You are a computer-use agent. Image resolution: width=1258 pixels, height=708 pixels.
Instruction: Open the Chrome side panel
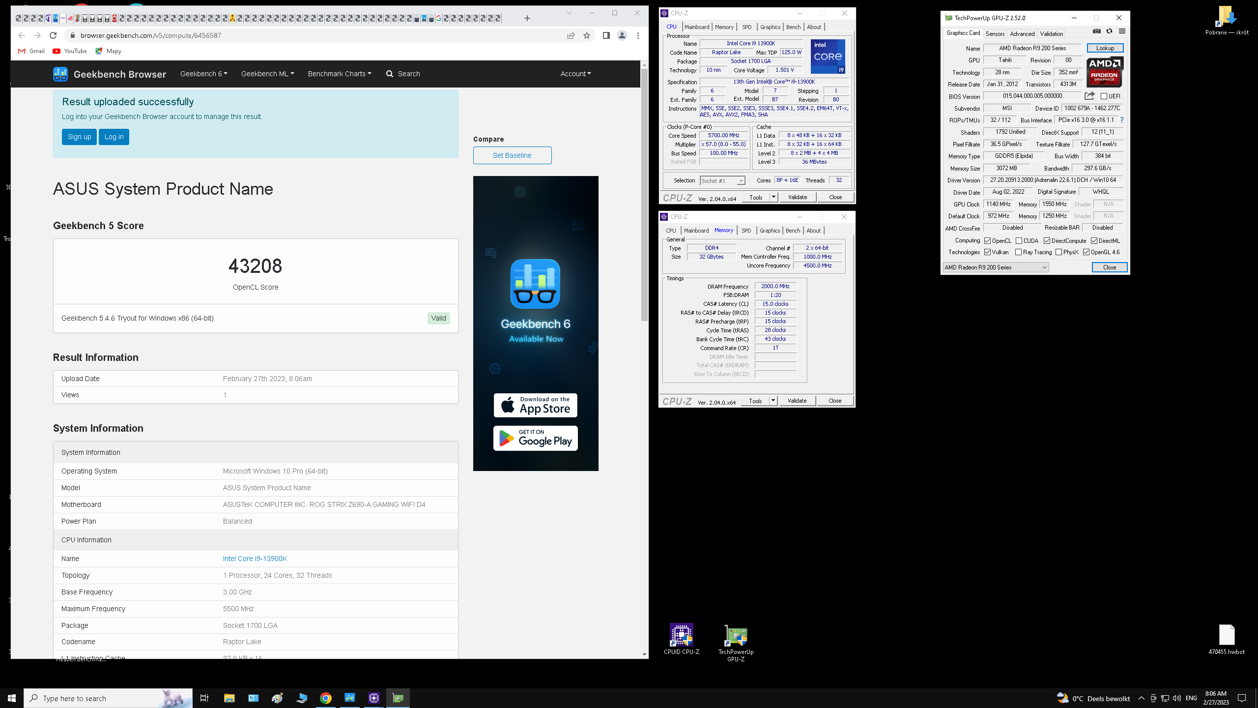[606, 35]
